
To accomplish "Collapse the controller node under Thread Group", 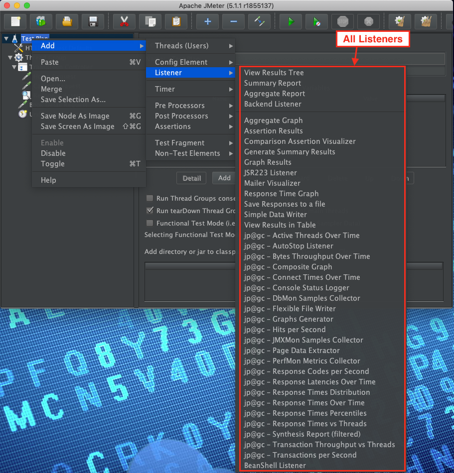I will pyautogui.click(x=14, y=67).
